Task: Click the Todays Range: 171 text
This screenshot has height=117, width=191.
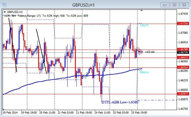Action: [29, 16]
